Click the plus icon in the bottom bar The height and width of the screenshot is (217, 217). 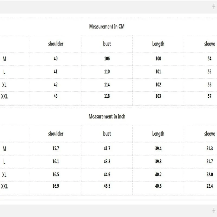[x=214, y=210]
